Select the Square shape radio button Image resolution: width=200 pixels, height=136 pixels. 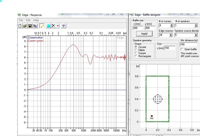pos(136,53)
